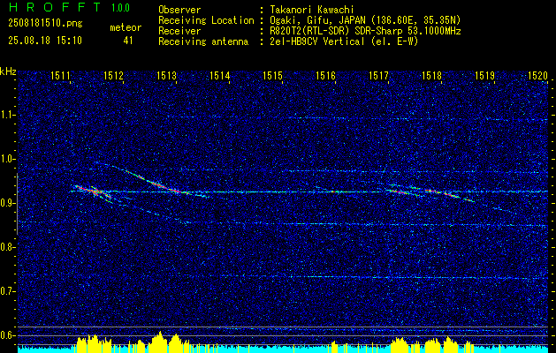Click the 1513 time axis label
Image resolution: width=556 pixels, height=353 pixels.
click(167, 75)
